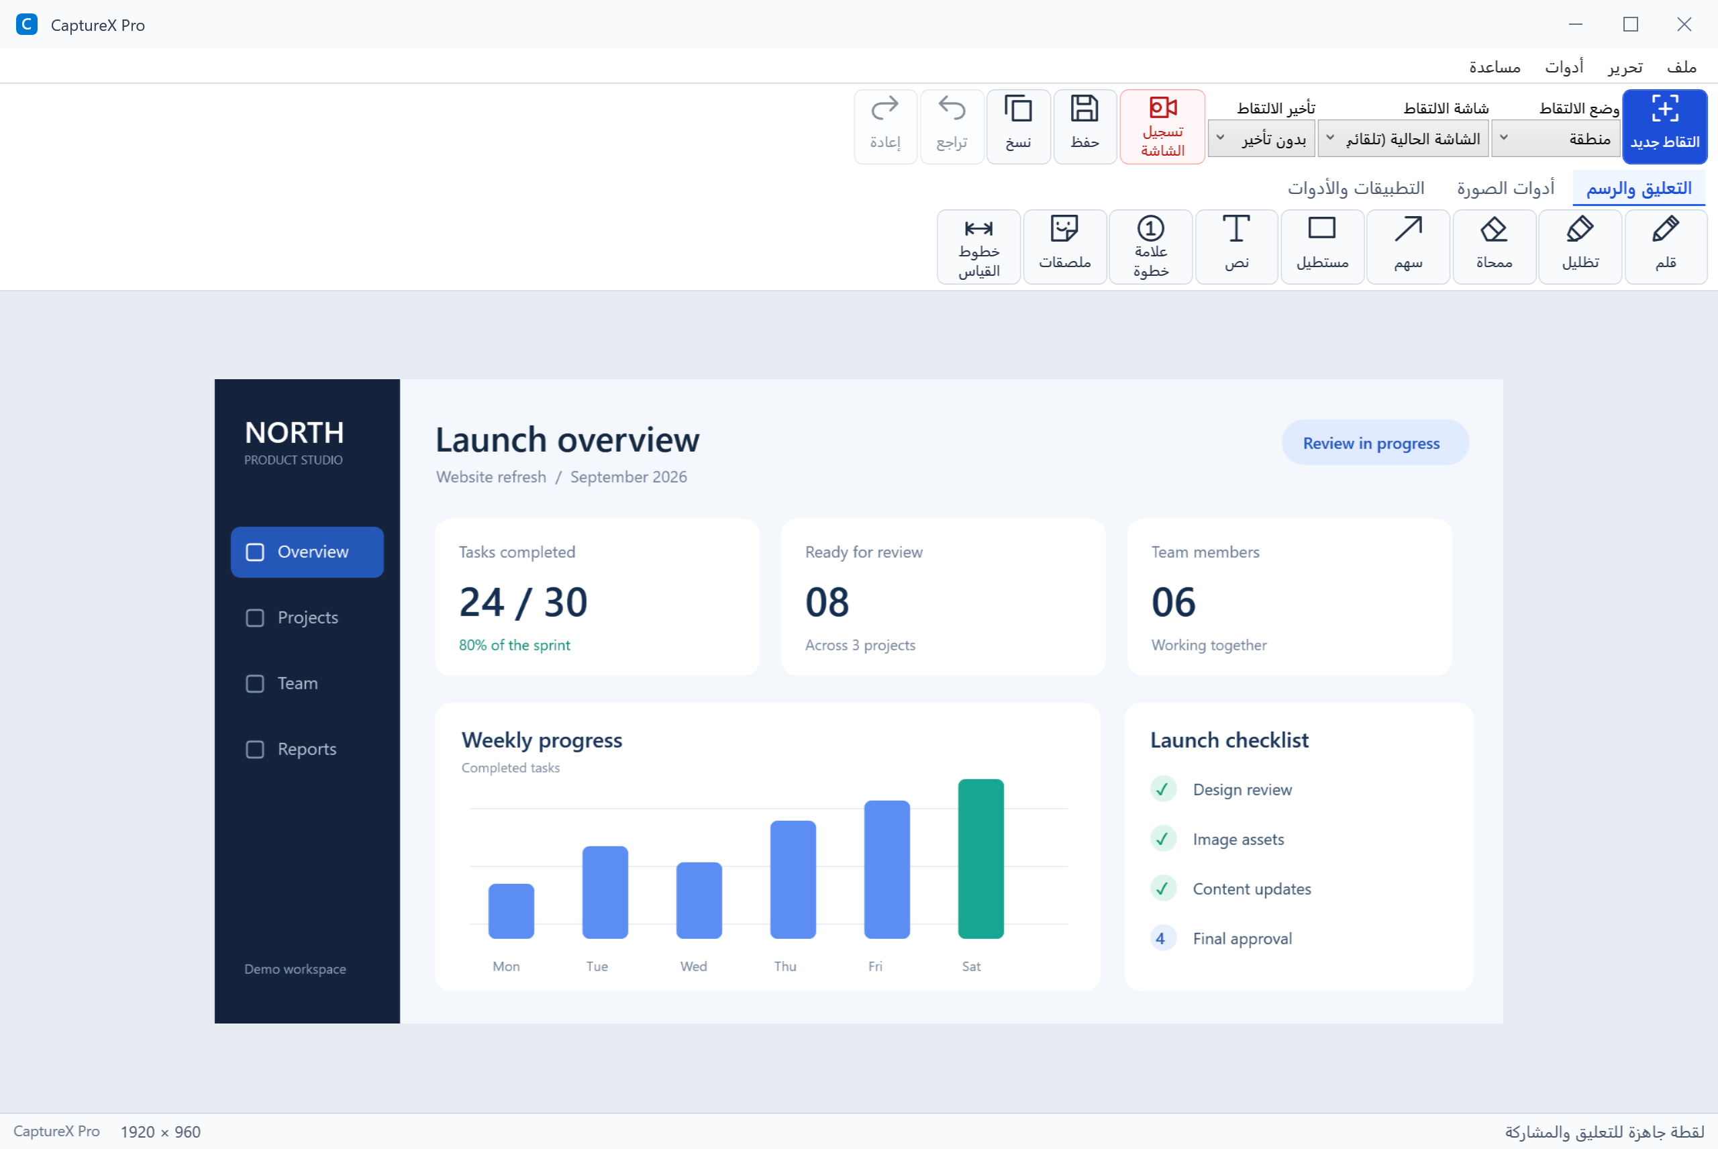Viewport: 1718px width, 1149px height.
Task: Open the Edit (تحرير) menu
Action: pos(1625,66)
